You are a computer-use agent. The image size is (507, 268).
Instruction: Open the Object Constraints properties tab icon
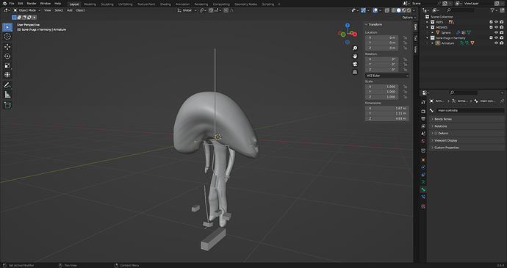423,175
